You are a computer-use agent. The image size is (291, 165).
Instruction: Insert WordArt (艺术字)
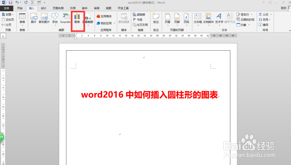[x=219, y=19]
